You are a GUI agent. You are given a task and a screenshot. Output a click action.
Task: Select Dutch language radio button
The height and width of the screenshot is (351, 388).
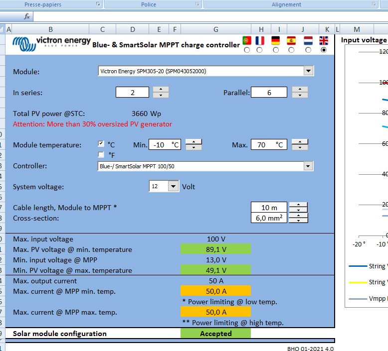tap(308, 50)
